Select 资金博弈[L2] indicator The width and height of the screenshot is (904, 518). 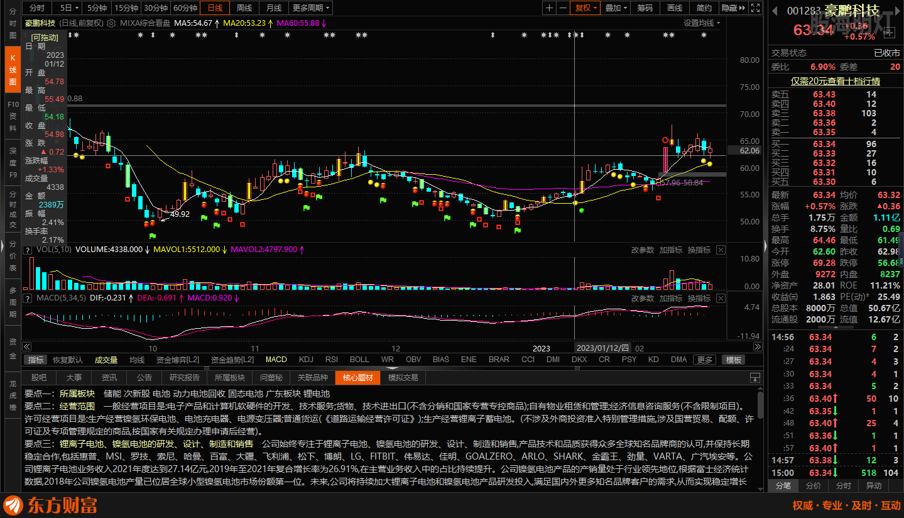[x=178, y=360]
